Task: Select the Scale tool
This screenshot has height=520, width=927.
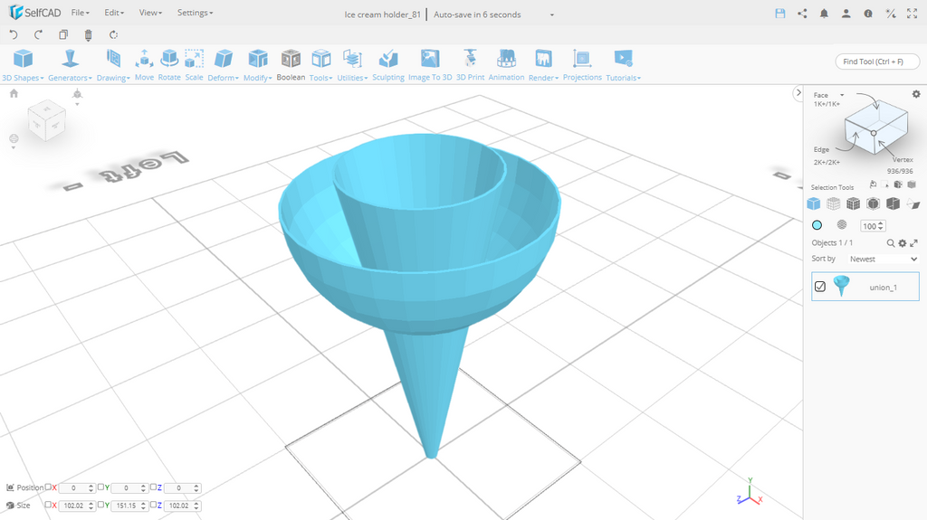Action: 194,66
